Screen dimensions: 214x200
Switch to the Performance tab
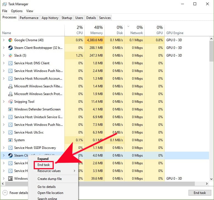29,18
